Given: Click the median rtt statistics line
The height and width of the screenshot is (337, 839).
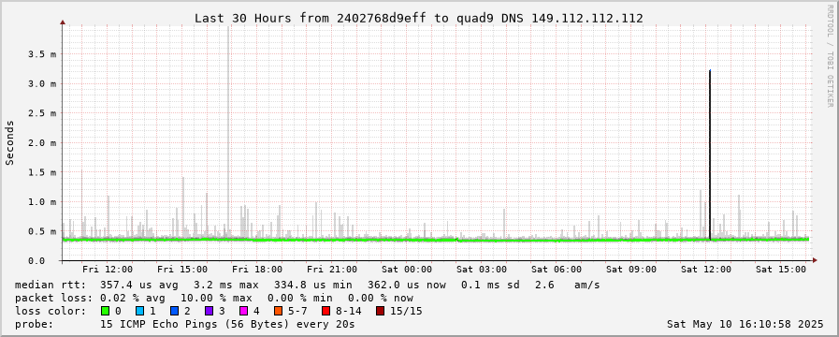Looking at the screenshot, I should pyautogui.click(x=307, y=285).
